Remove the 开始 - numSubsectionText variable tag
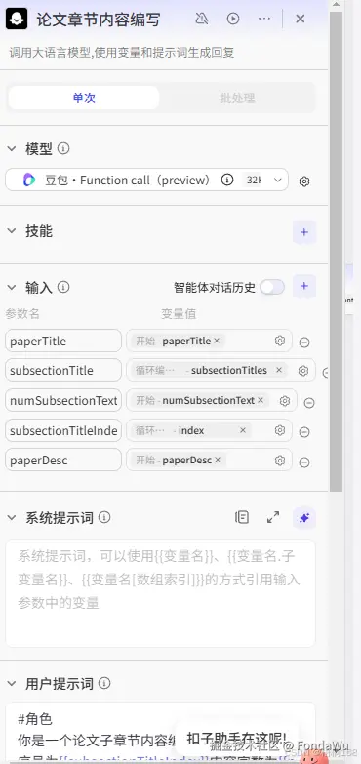The width and height of the screenshot is (361, 764). coord(261,400)
